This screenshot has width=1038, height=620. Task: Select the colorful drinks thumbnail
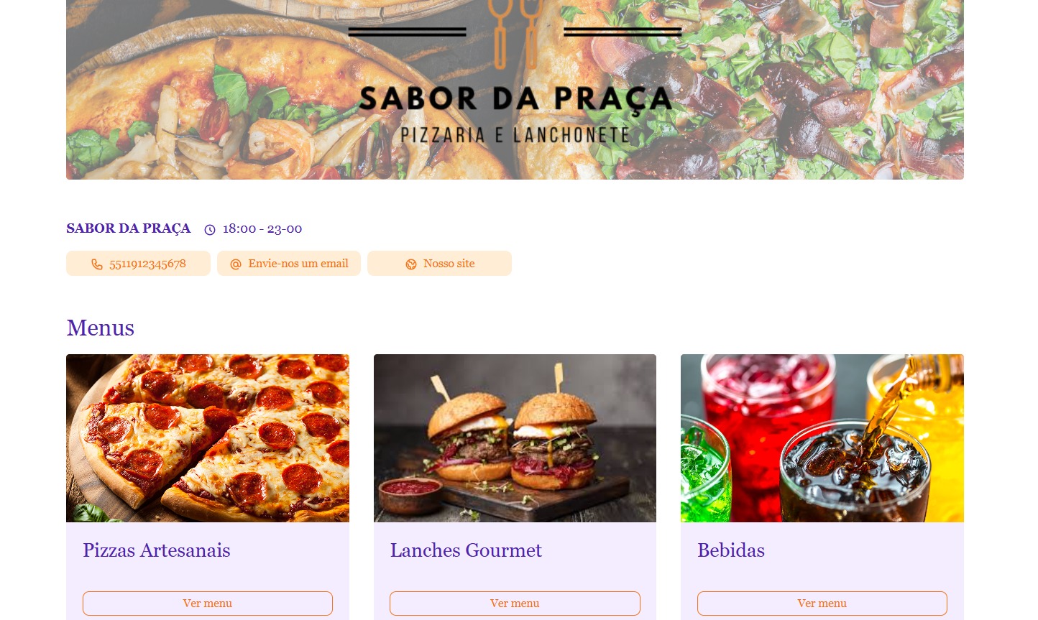point(822,438)
